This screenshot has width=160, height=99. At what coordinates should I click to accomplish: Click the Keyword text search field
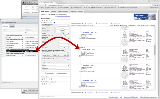[x=62, y=65]
